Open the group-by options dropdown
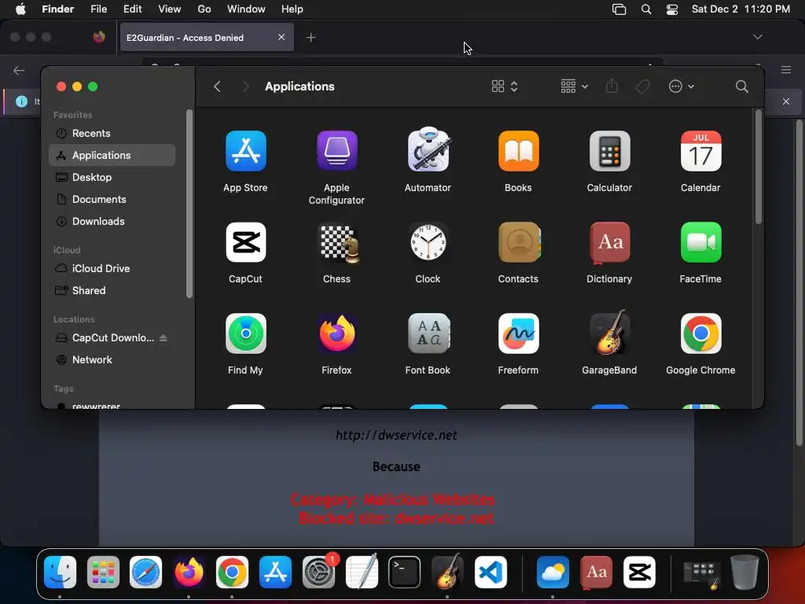The width and height of the screenshot is (805, 604). click(x=574, y=87)
